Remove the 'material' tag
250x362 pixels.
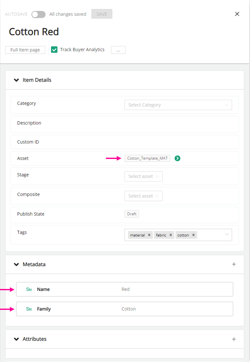coord(149,235)
